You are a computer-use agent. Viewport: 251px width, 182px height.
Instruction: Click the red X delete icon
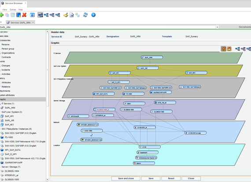point(24,15)
